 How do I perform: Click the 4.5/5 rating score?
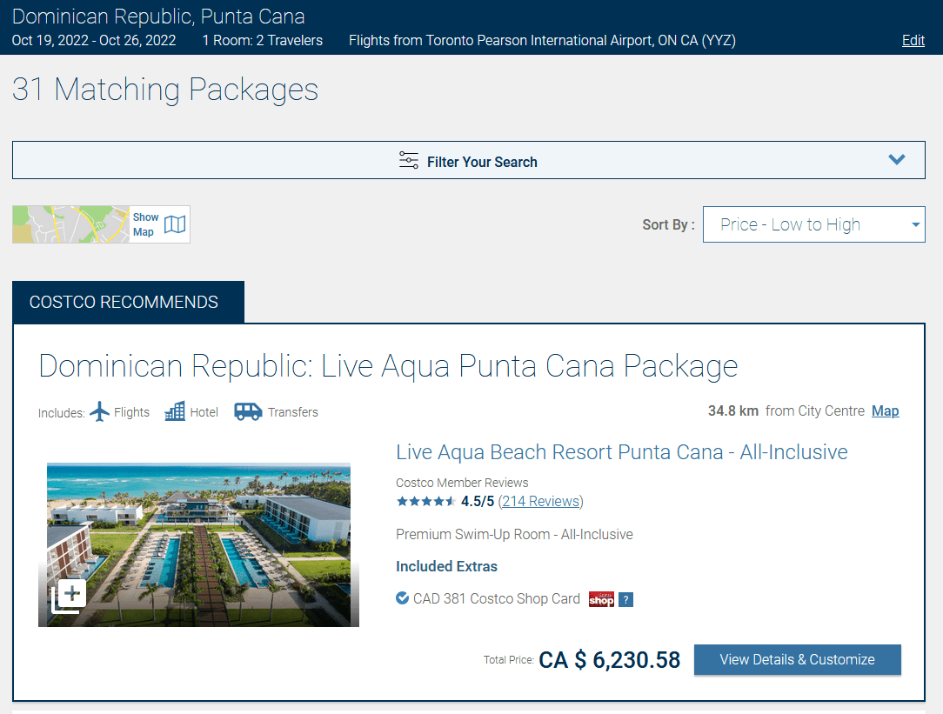478,501
